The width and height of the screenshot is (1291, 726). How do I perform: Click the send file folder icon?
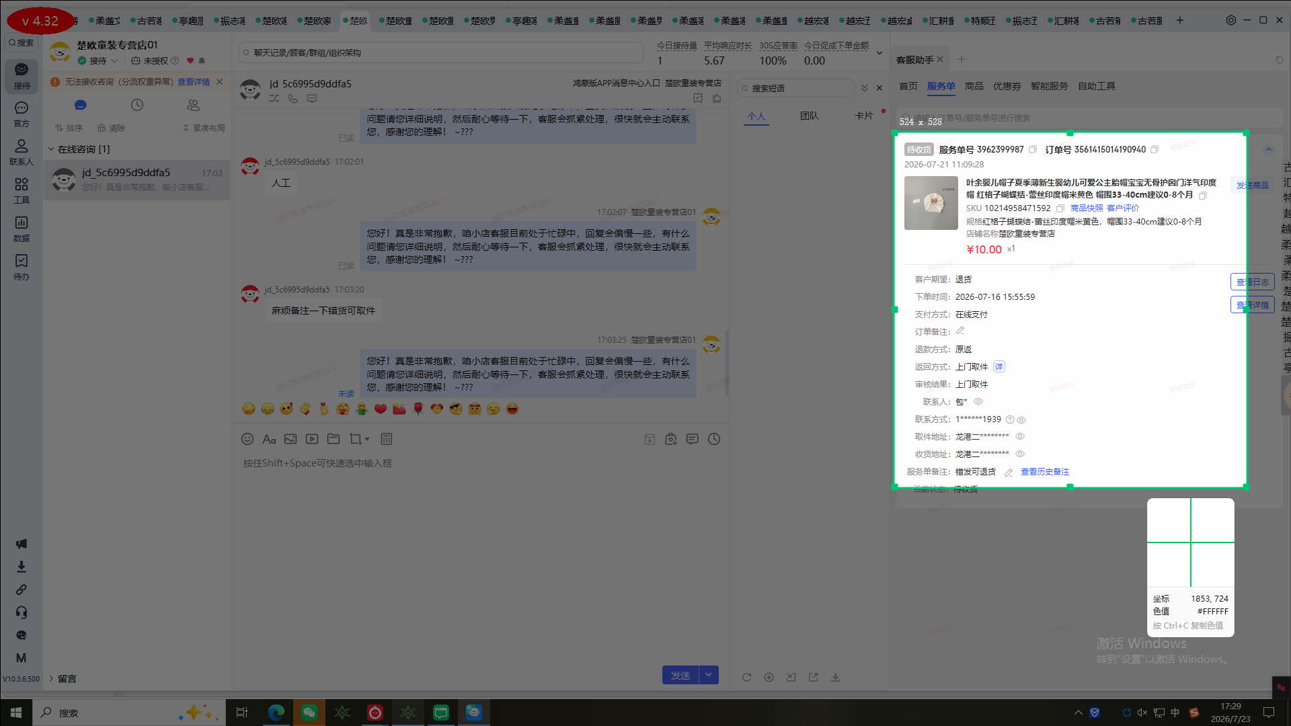[x=334, y=439]
